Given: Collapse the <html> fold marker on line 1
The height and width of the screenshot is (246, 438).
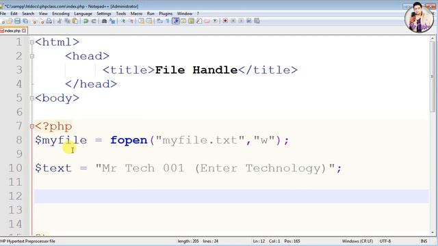Looking at the screenshot, I should pyautogui.click(x=32, y=42).
